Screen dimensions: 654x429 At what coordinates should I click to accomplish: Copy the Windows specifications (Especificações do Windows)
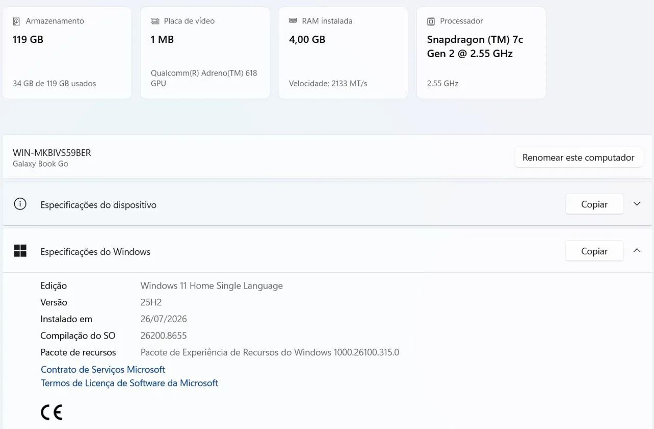(x=594, y=251)
